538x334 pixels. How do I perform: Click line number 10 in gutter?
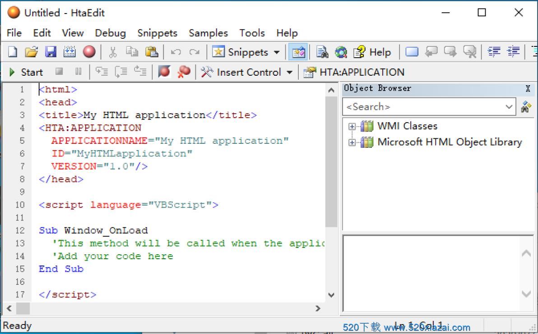(x=20, y=205)
